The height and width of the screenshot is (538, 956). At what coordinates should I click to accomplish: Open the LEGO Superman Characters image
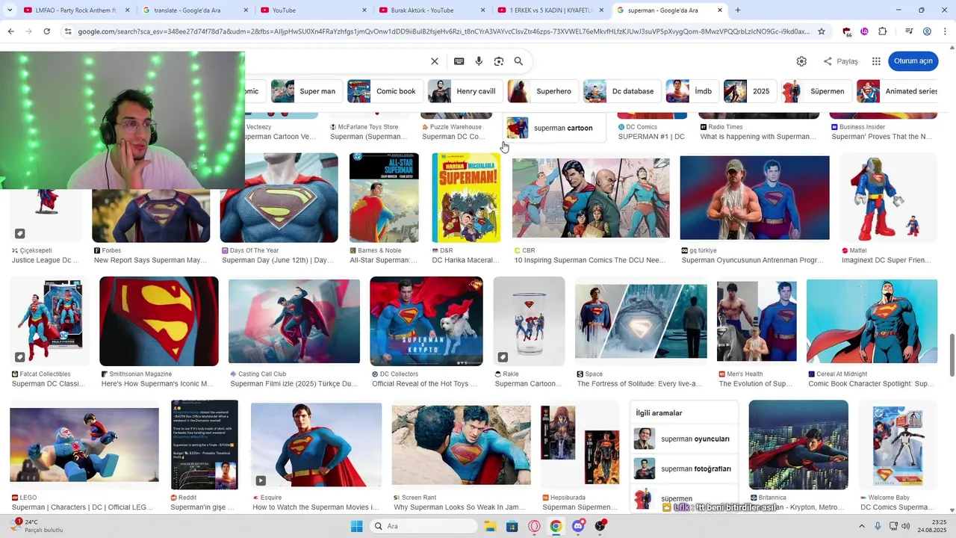(x=84, y=445)
